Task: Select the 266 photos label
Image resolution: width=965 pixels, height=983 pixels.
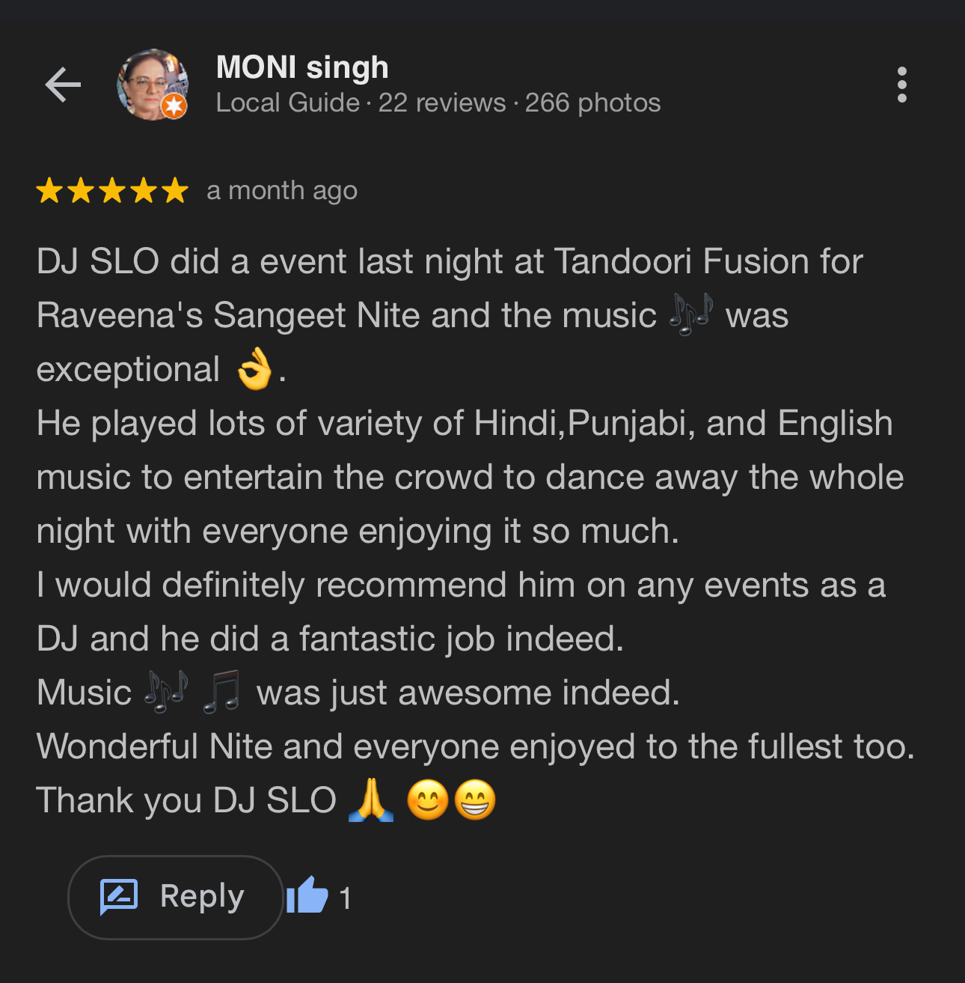Action: click(592, 103)
